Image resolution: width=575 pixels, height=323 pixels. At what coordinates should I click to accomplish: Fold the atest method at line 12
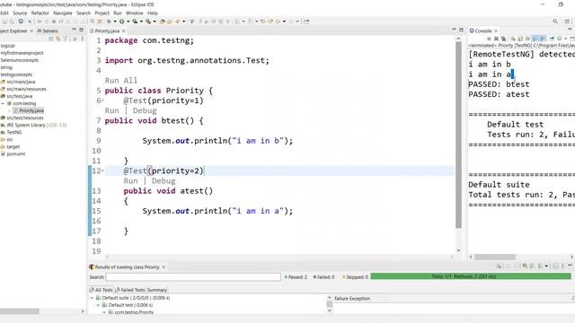103,170
